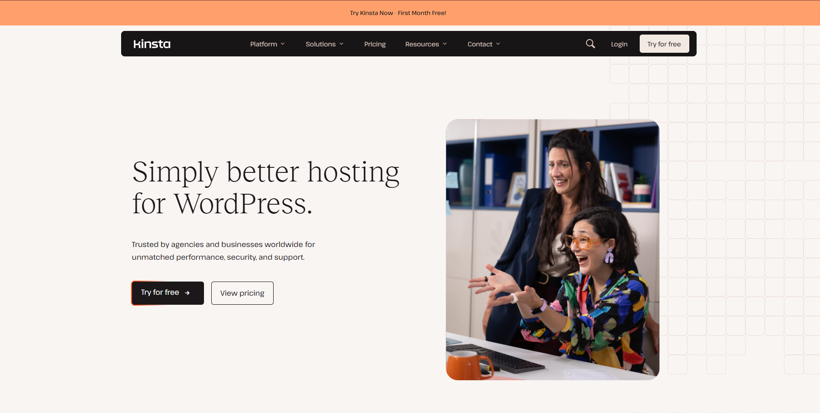Click the Simply better hosting headline
Image resolution: width=820 pixels, height=413 pixels.
point(265,187)
